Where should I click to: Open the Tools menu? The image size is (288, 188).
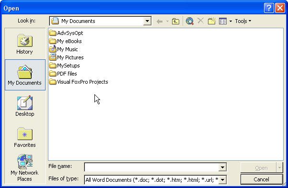pos(243,21)
